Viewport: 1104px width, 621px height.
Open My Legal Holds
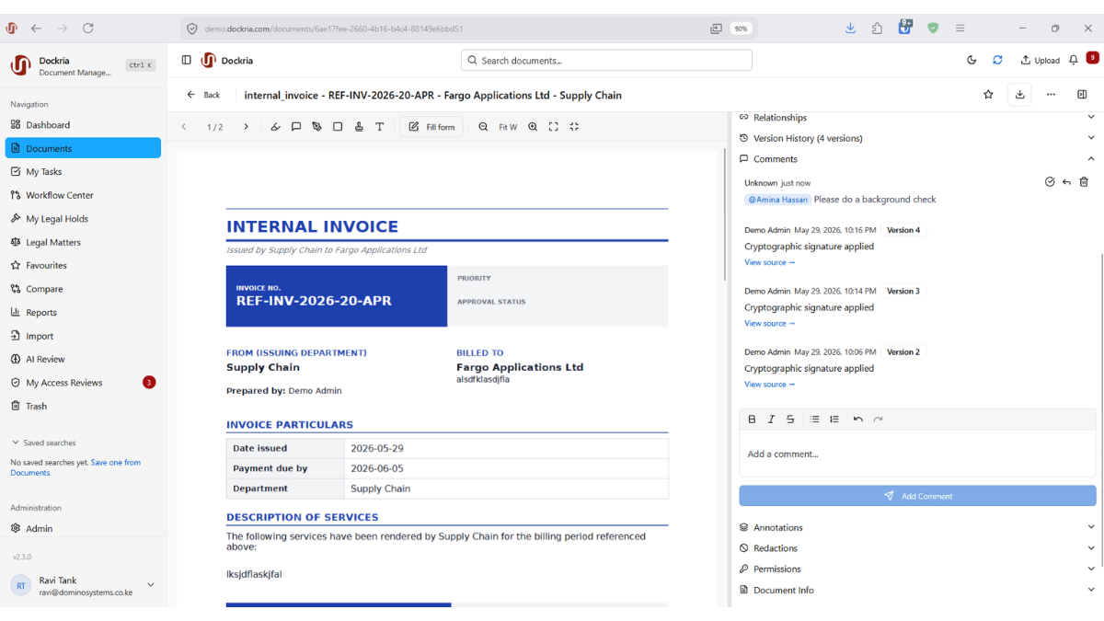click(83, 219)
